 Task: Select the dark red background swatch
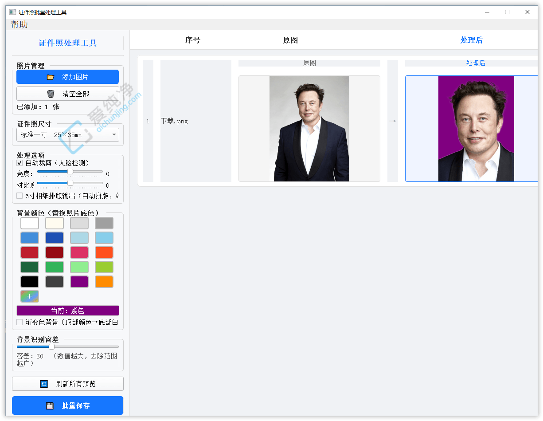55,252
